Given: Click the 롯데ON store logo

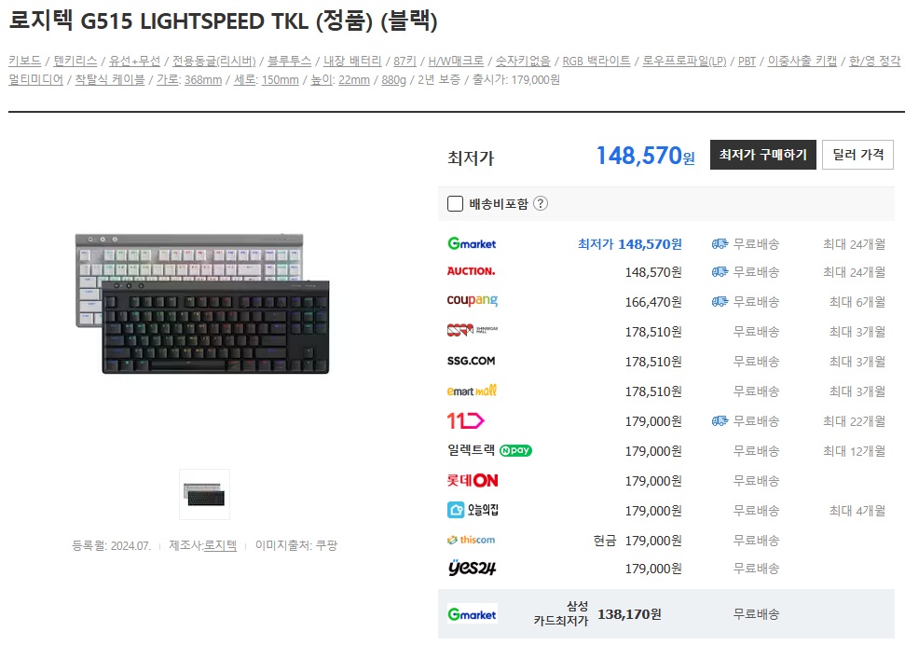Looking at the screenshot, I should point(473,480).
